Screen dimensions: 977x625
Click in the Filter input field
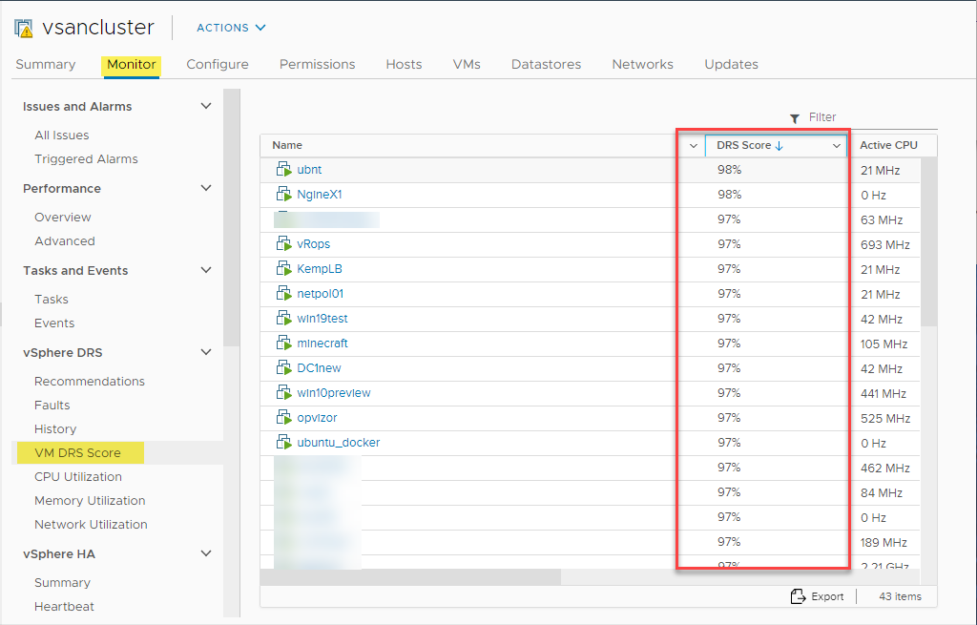(870, 117)
